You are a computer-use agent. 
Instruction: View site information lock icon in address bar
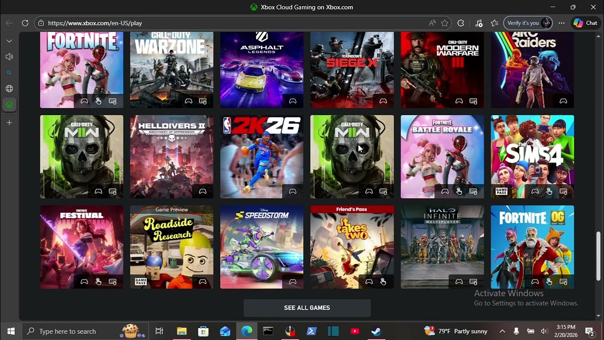point(41,23)
